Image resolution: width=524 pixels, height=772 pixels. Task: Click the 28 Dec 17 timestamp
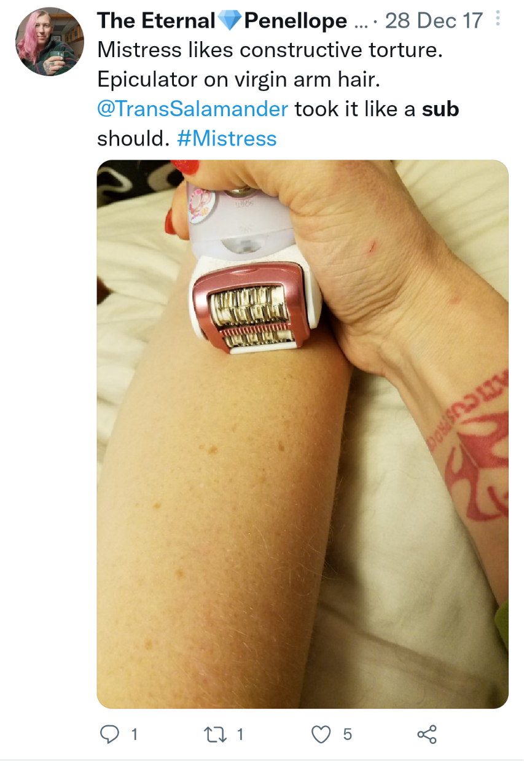click(x=434, y=21)
